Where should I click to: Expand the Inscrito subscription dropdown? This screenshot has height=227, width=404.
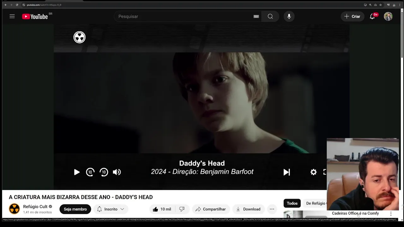pos(111,209)
